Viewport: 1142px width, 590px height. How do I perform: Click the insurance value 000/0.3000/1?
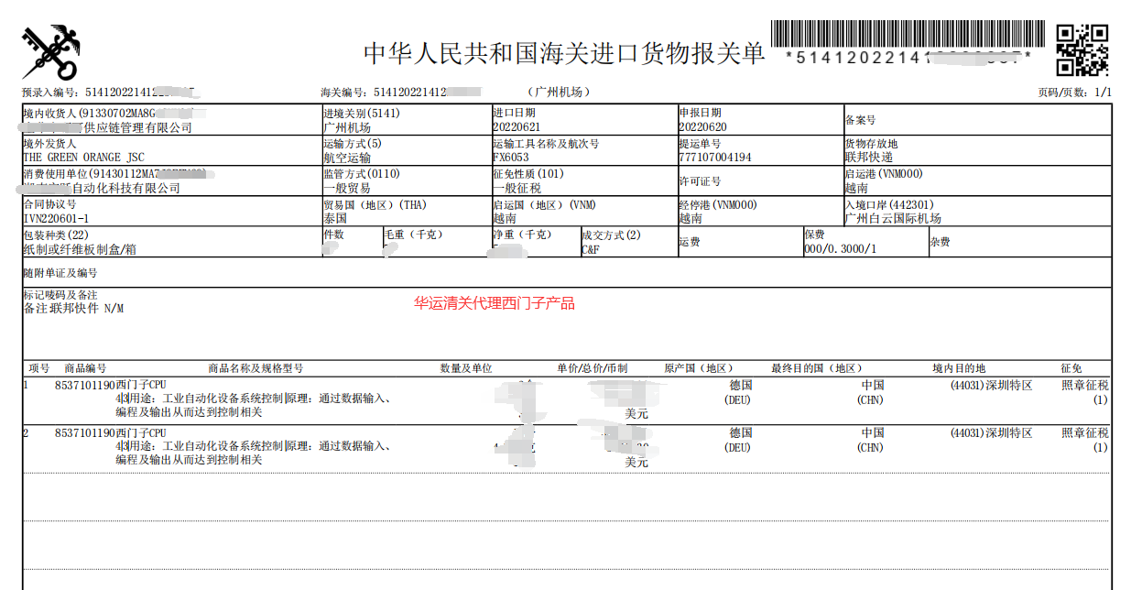(840, 249)
